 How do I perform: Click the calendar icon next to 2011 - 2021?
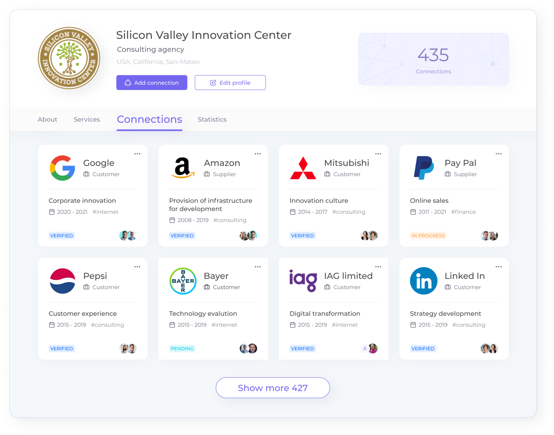(x=413, y=212)
